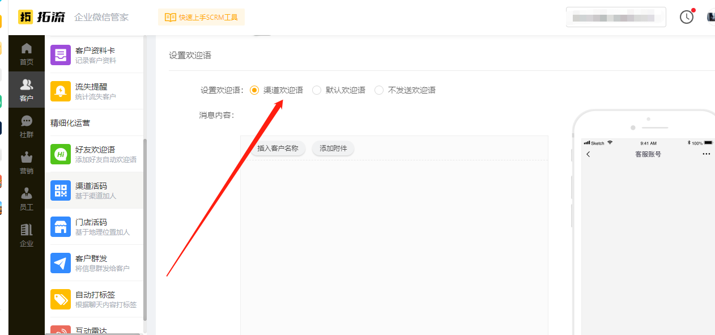
Task: Open 自动打标签 menu item
Action: click(x=94, y=299)
